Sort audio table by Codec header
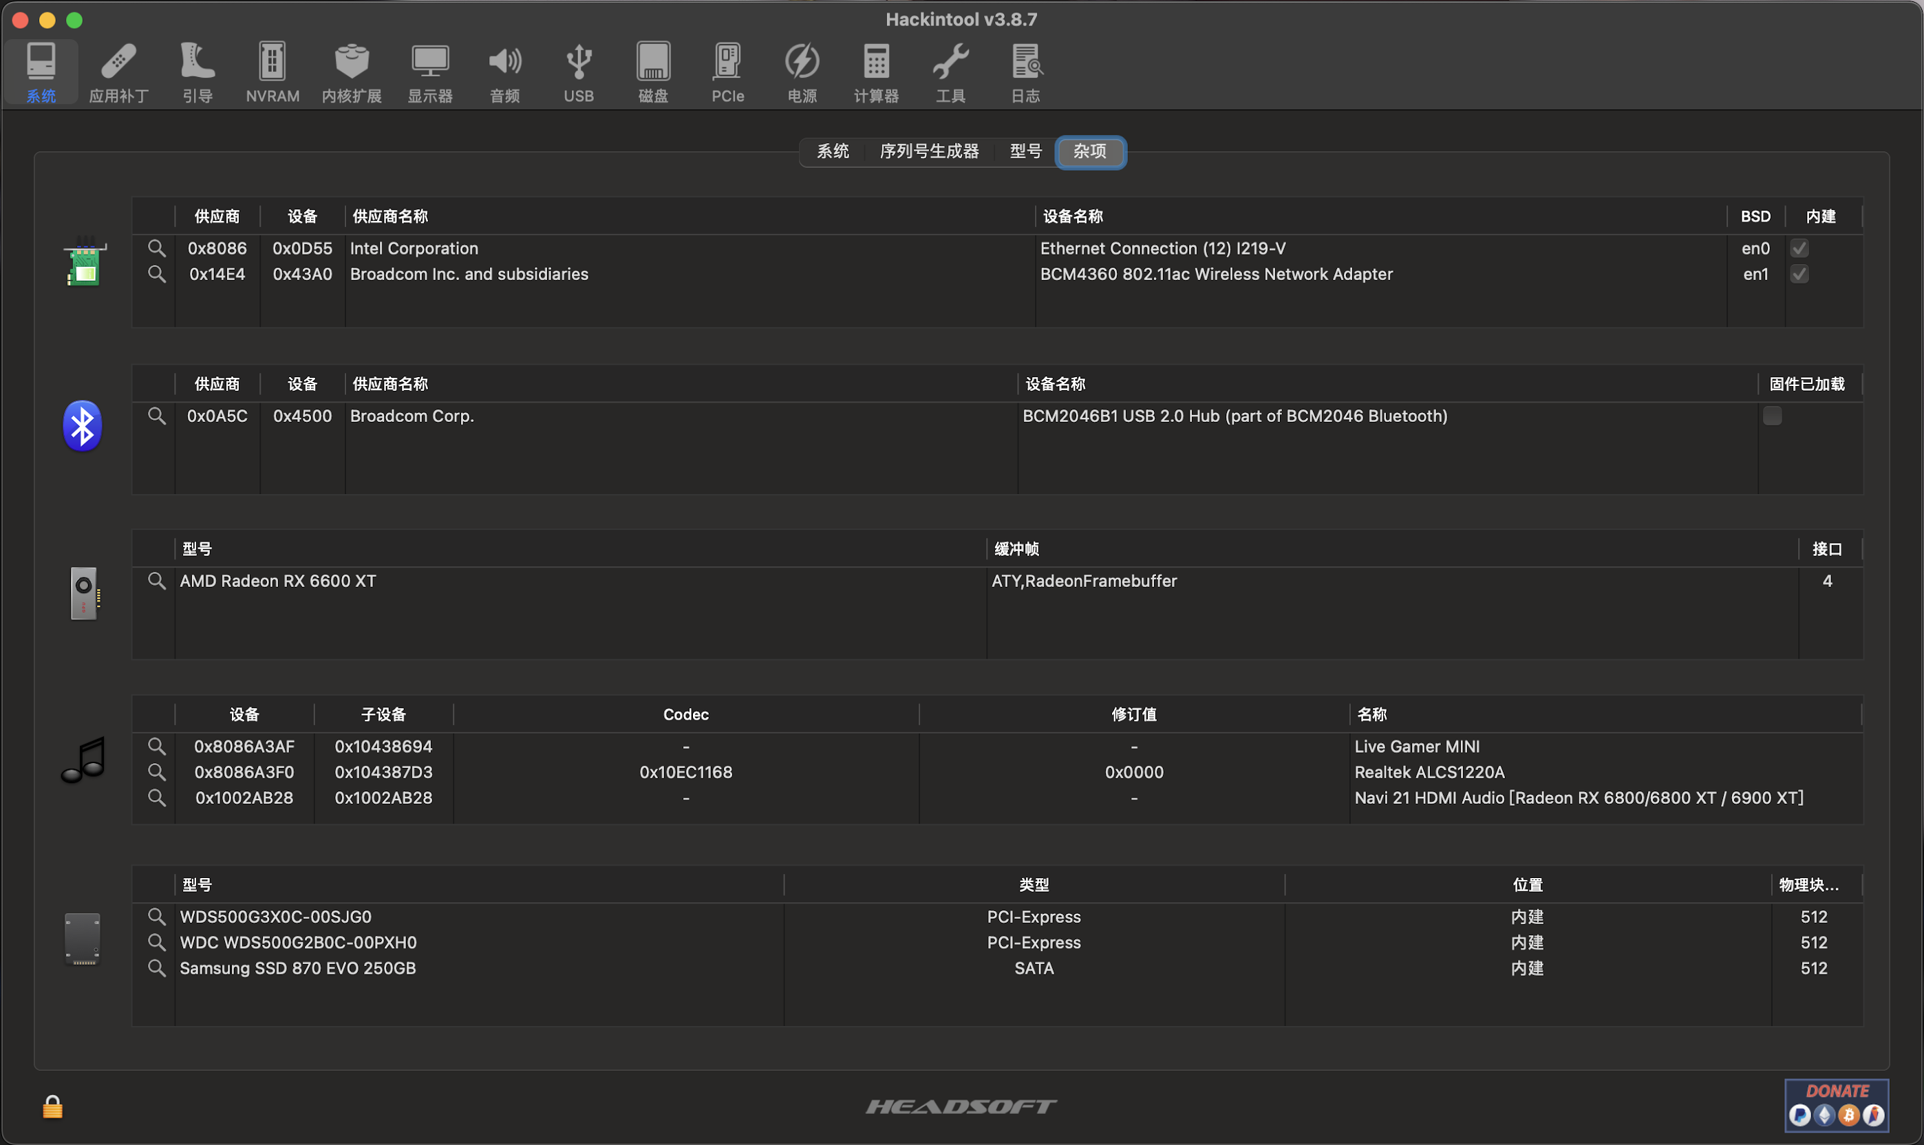 tap(686, 714)
